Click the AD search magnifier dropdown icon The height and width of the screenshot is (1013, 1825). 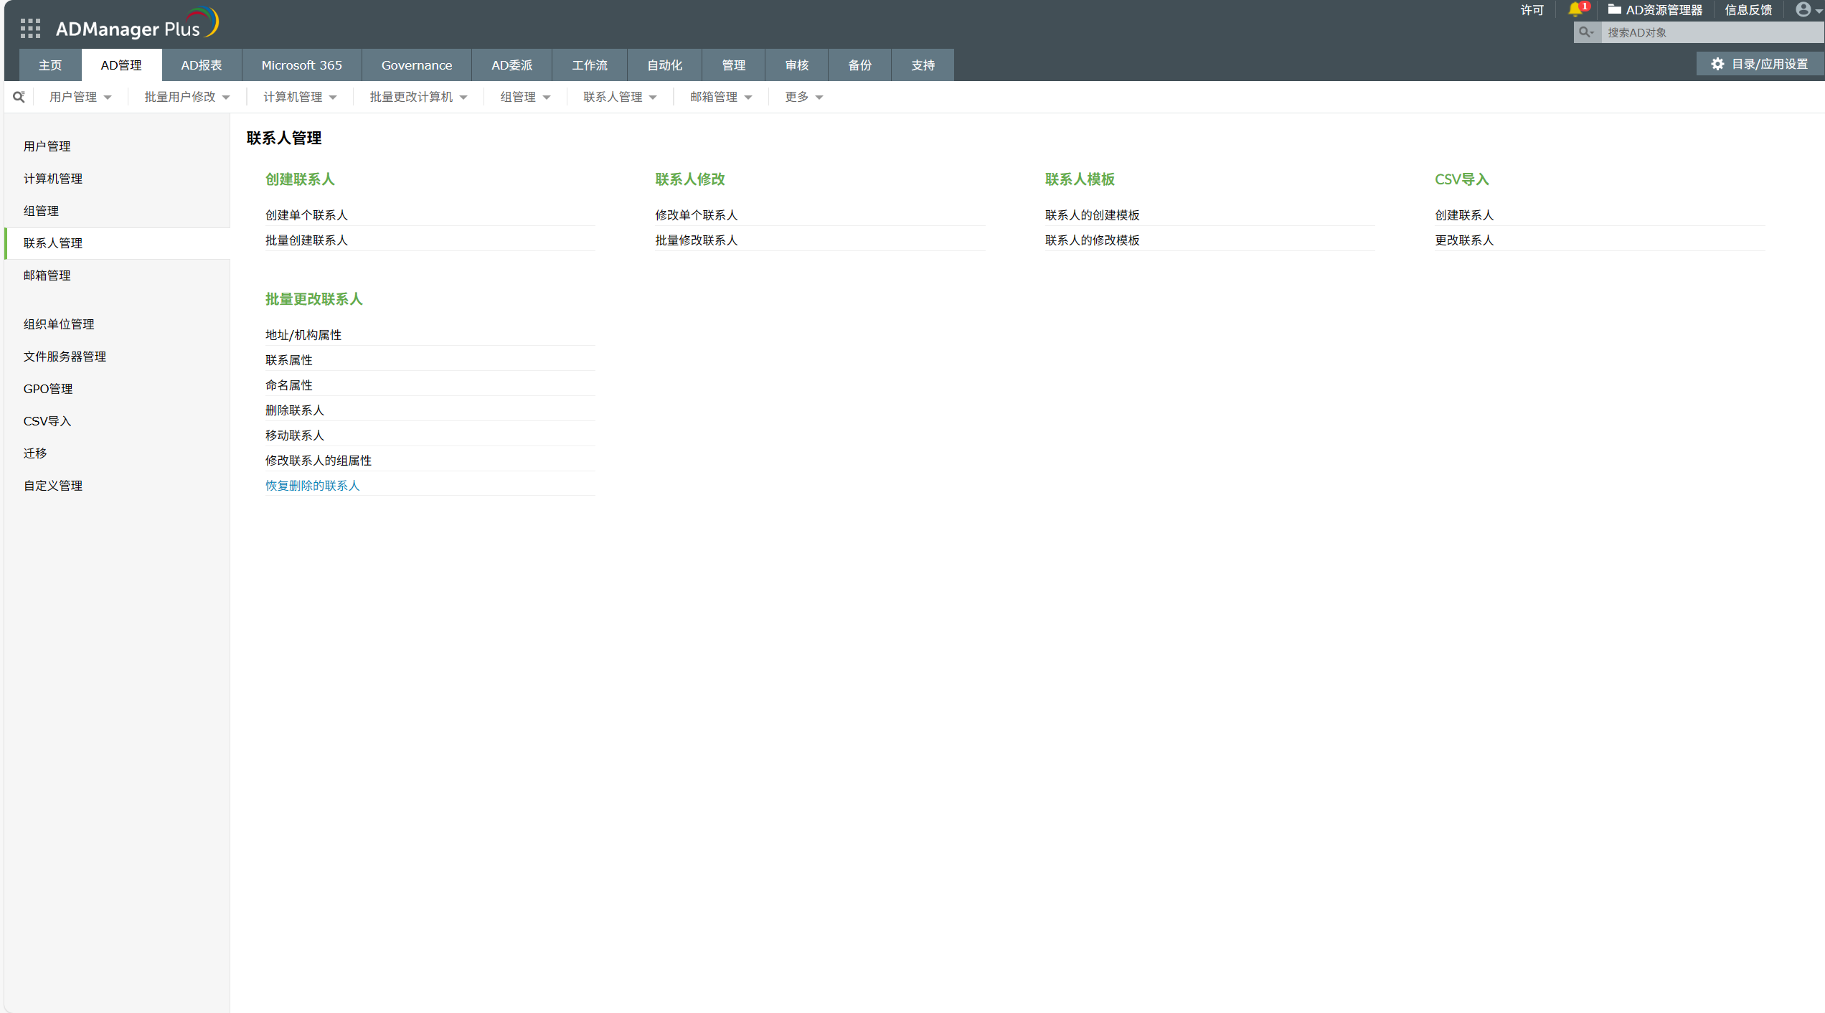click(1586, 32)
